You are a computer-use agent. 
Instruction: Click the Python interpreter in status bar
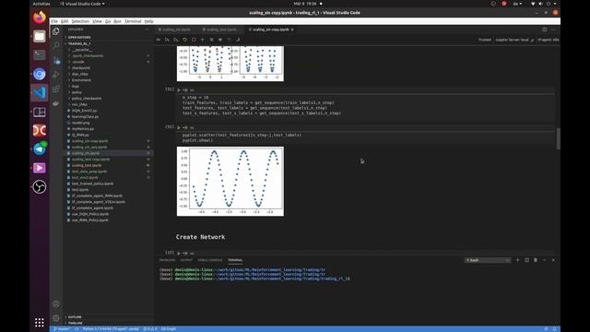(x=111, y=329)
